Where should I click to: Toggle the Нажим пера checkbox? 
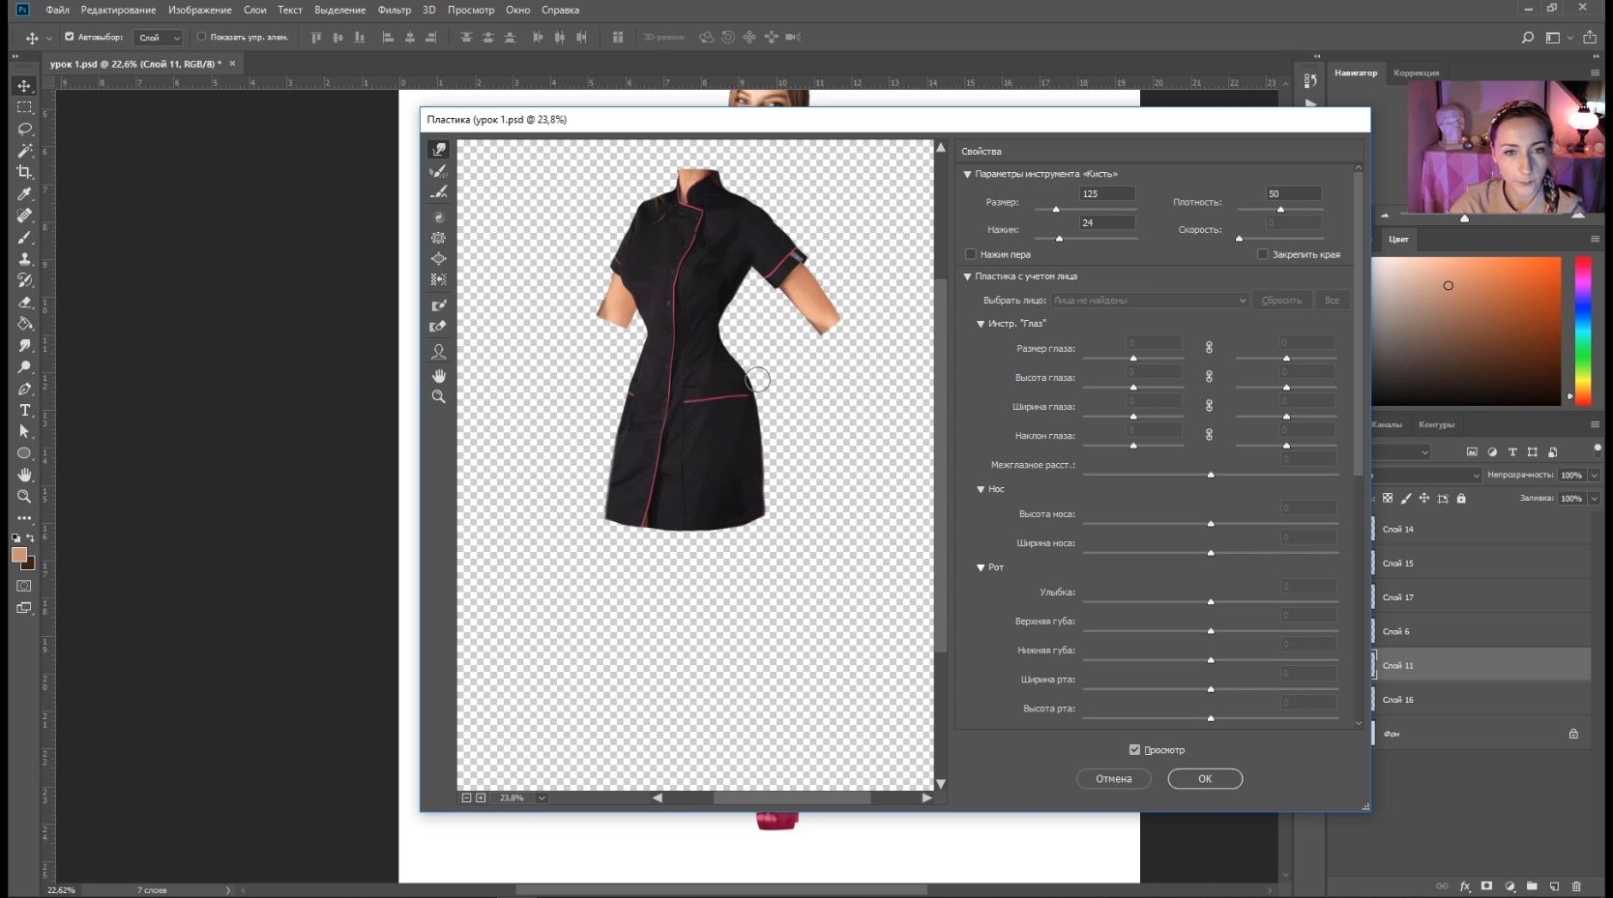(x=971, y=254)
